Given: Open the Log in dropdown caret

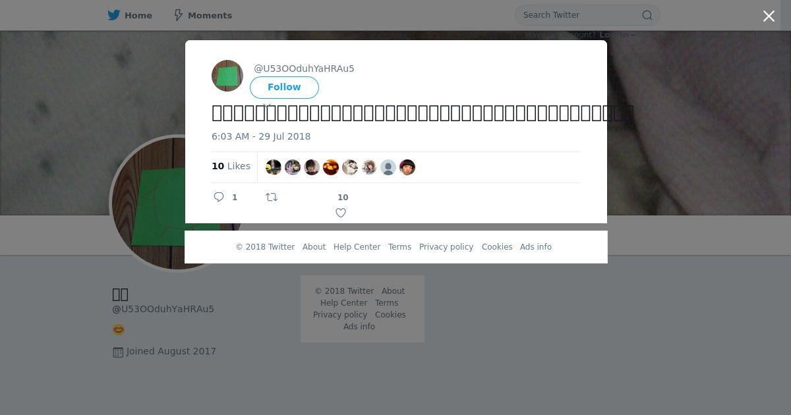Looking at the screenshot, I should click(632, 35).
